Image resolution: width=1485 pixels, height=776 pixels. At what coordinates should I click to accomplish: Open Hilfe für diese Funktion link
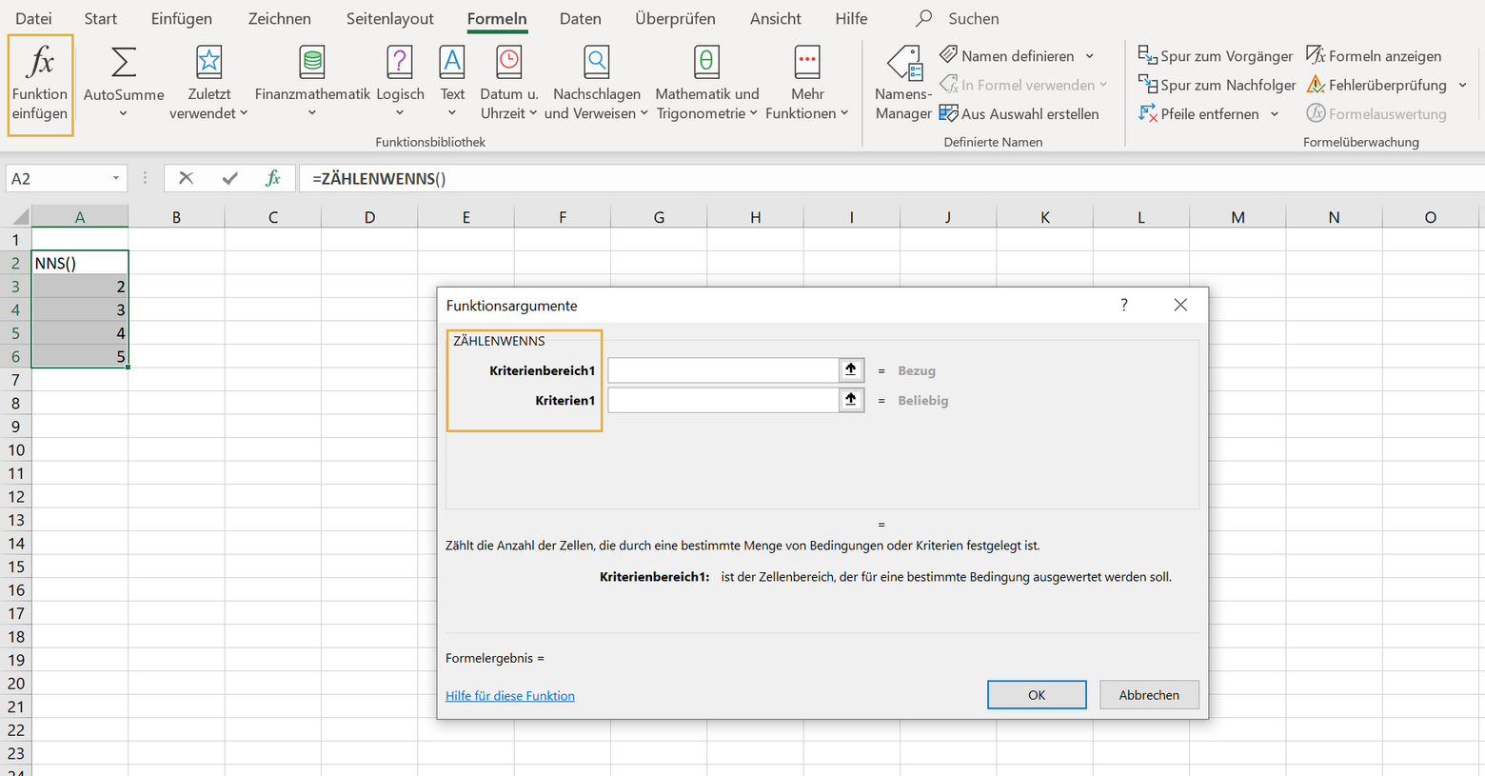tap(509, 695)
